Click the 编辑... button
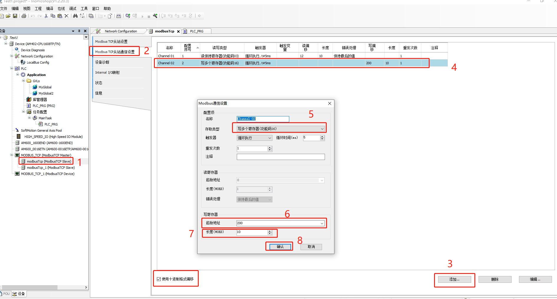This screenshot has width=557, height=299. pos(535,279)
